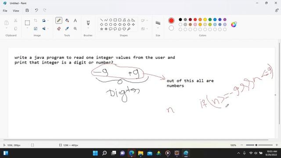
Task: Open File Explorer from taskbar
Action: pos(140,153)
